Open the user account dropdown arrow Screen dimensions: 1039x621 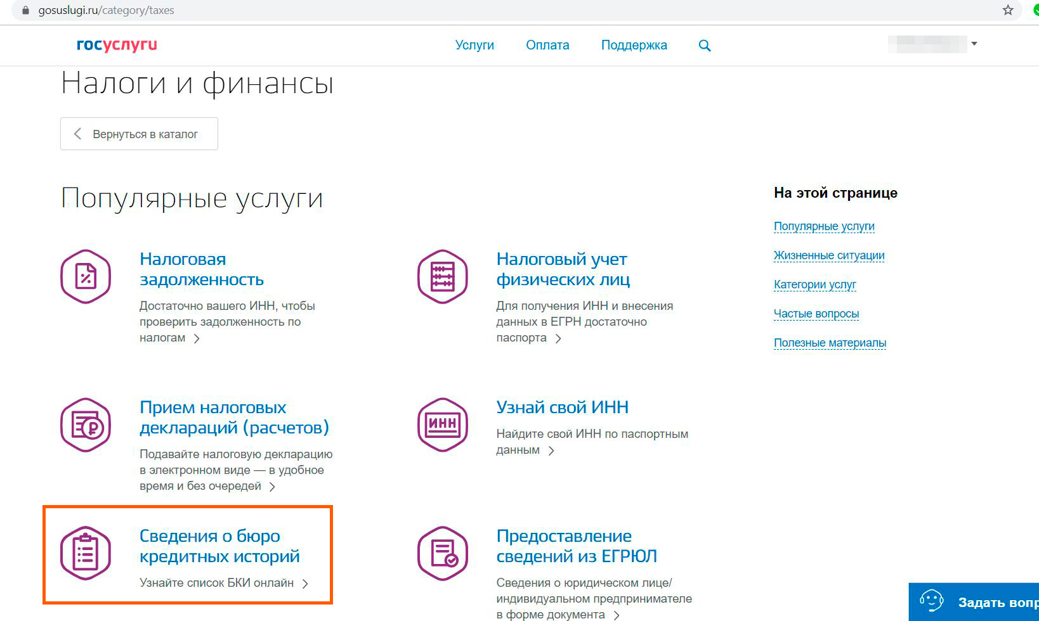(974, 44)
